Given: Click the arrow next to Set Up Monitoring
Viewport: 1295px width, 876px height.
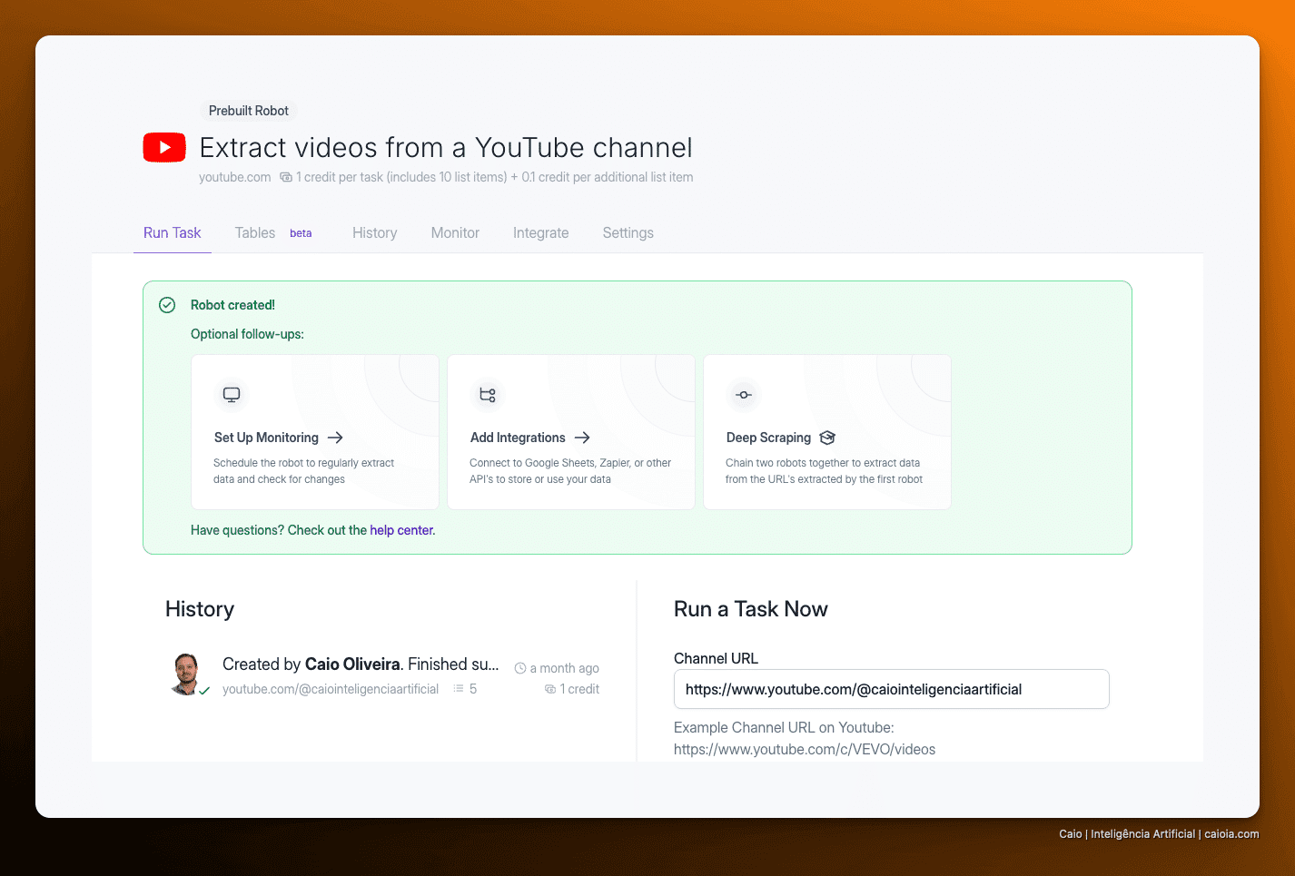Looking at the screenshot, I should (x=335, y=438).
